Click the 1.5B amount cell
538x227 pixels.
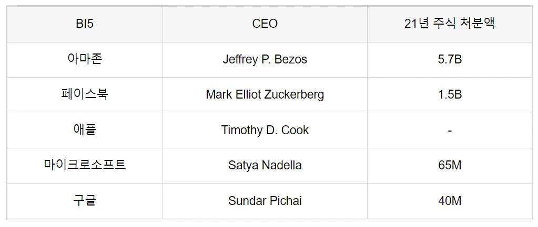(449, 94)
